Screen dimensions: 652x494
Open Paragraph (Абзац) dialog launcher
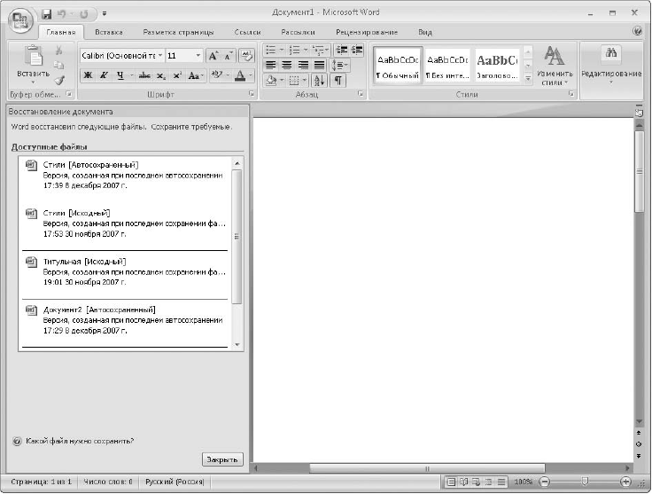pyautogui.click(x=361, y=94)
